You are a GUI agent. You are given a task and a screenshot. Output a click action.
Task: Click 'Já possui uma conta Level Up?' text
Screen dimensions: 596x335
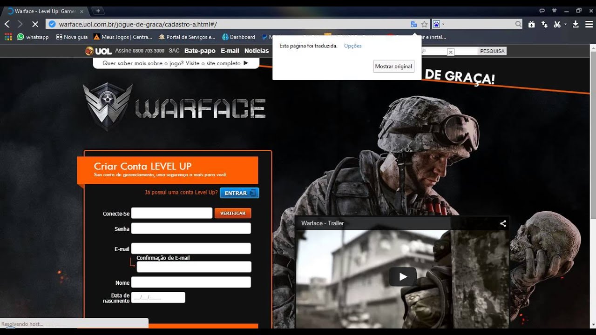[181, 192]
